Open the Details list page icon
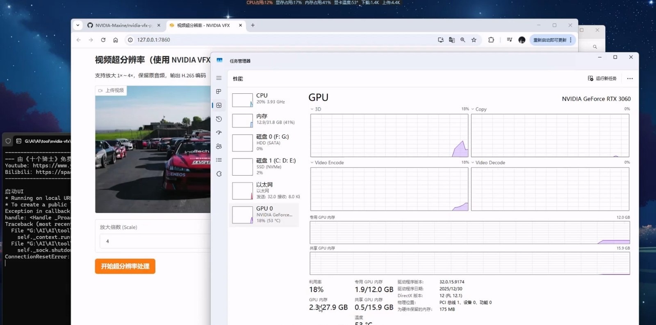The width and height of the screenshot is (656, 325). click(x=219, y=160)
